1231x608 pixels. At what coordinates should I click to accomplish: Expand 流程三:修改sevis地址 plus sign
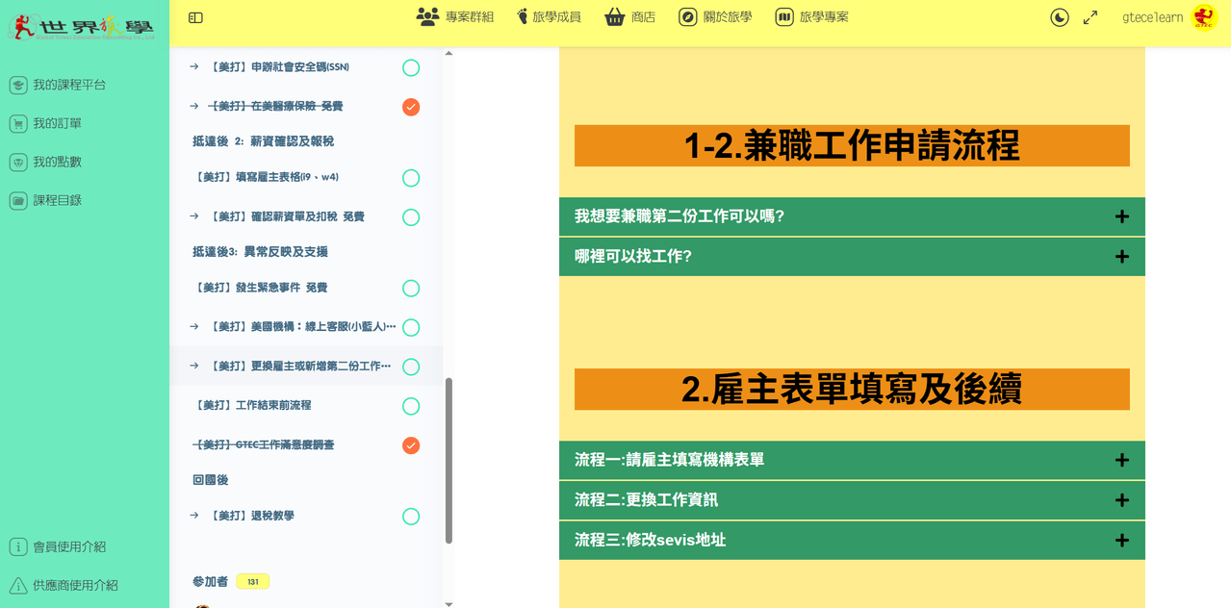coord(1121,541)
